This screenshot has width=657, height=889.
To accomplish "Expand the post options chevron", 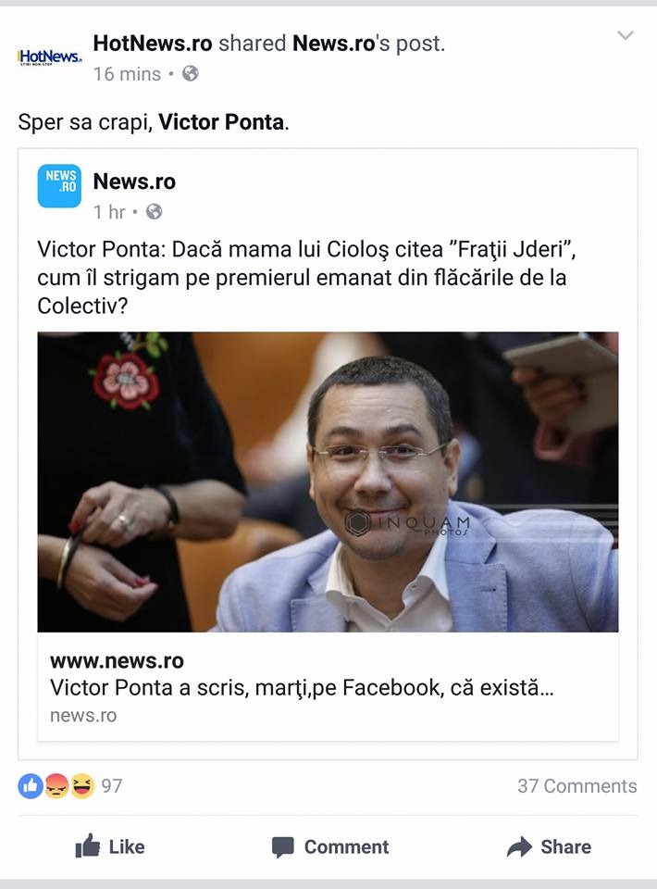I will [626, 35].
